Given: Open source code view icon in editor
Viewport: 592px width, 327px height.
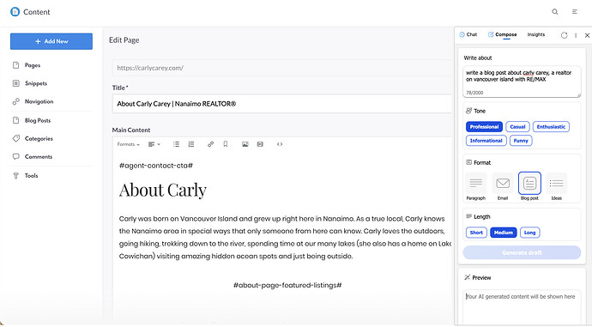Looking at the screenshot, I should (280, 144).
